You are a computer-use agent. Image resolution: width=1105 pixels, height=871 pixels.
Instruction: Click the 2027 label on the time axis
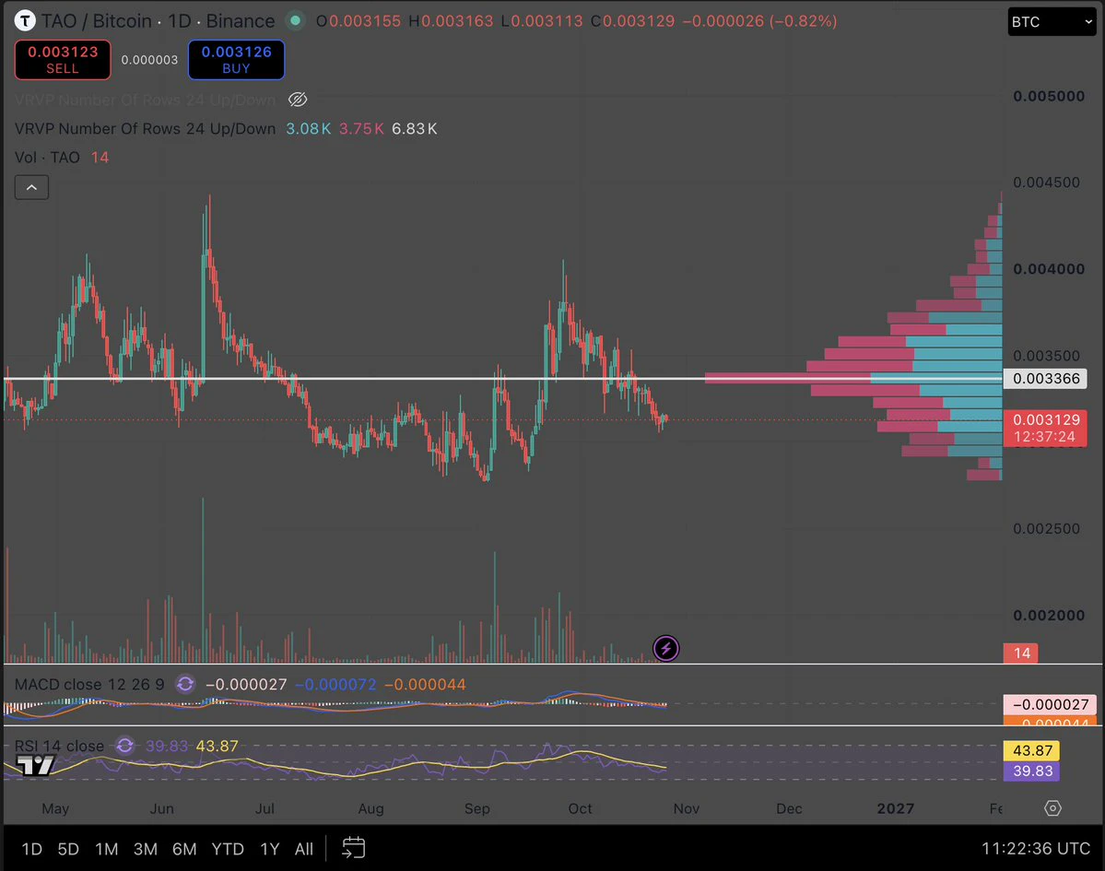pyautogui.click(x=896, y=808)
